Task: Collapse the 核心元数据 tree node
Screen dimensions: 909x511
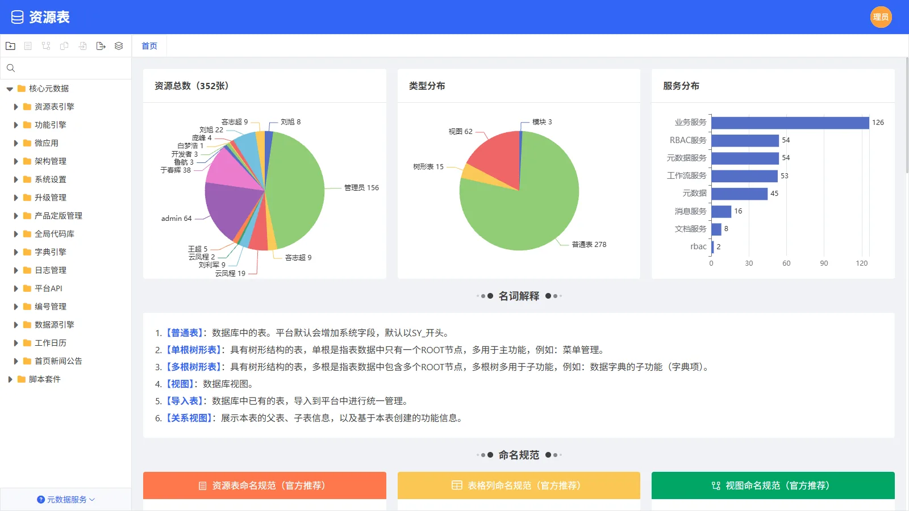Action: [10, 89]
